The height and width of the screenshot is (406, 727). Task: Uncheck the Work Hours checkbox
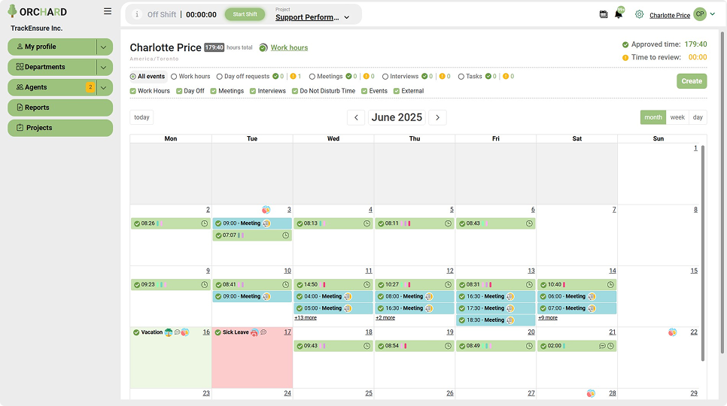(x=133, y=91)
